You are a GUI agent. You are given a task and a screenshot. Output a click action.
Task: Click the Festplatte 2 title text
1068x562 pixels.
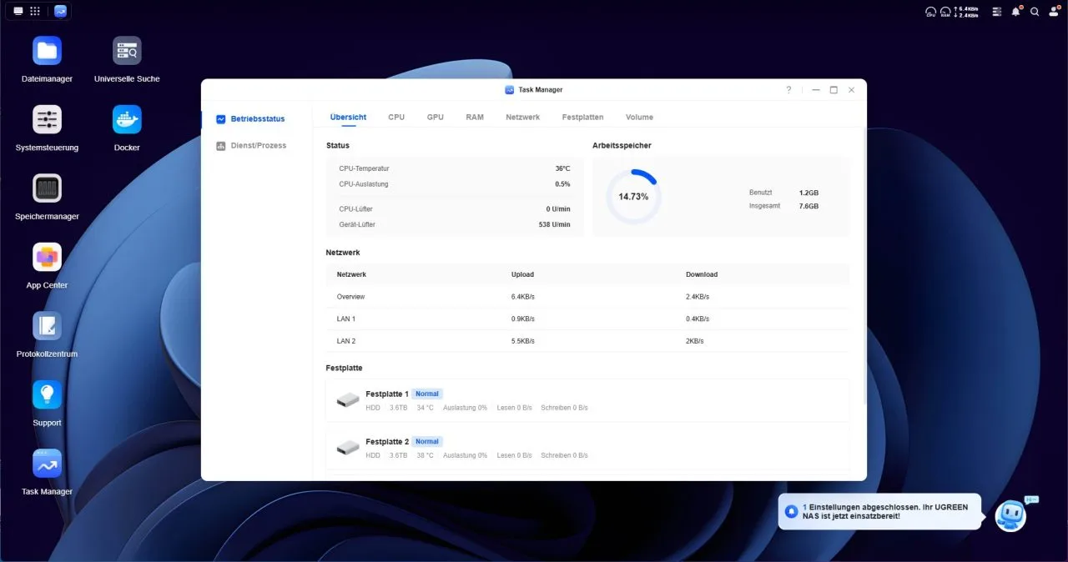pyautogui.click(x=387, y=442)
